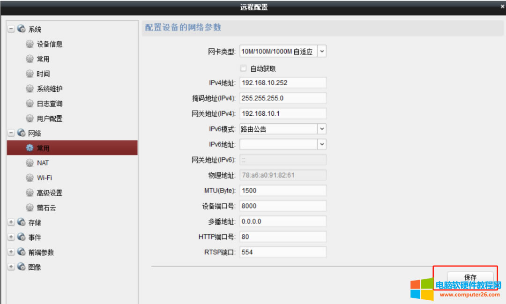Enable the 自动获取 checkbox
The image size is (506, 304).
pos(243,68)
